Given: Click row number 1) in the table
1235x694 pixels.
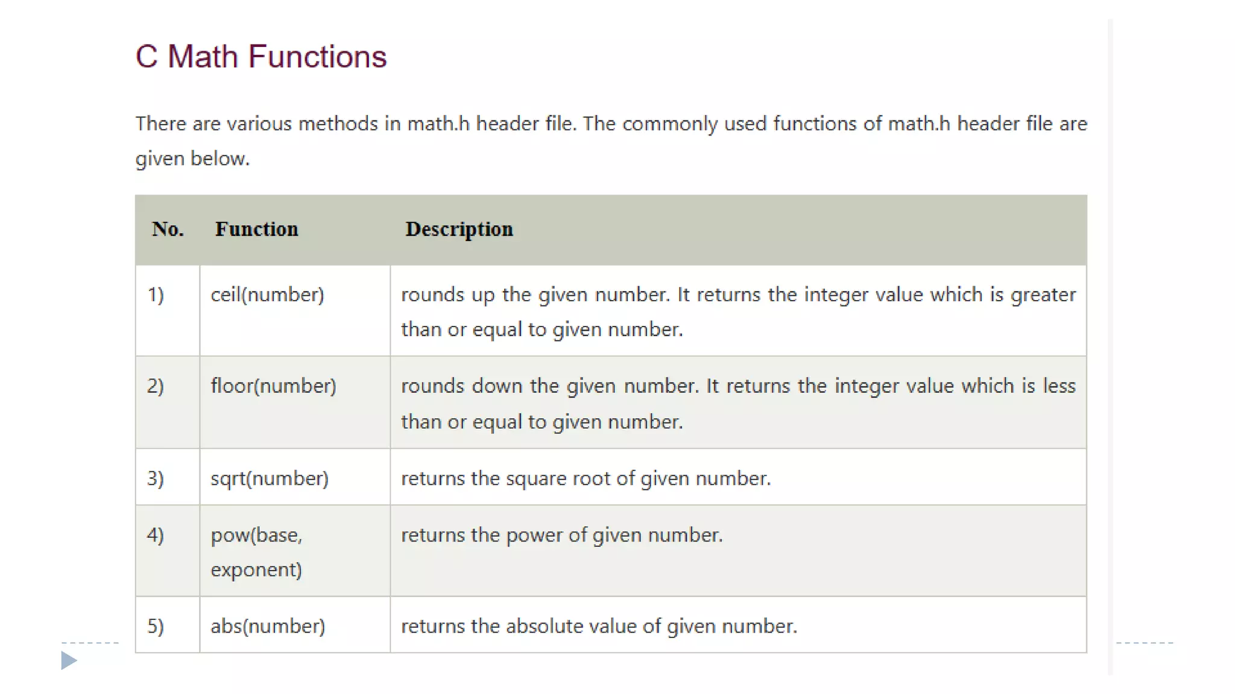Looking at the screenshot, I should click(x=156, y=295).
